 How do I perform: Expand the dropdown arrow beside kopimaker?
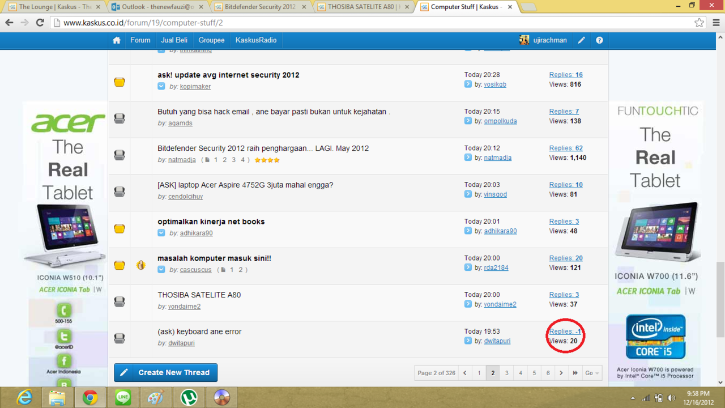(x=161, y=87)
